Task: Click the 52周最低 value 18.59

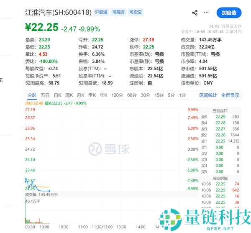Action: [x=107, y=83]
